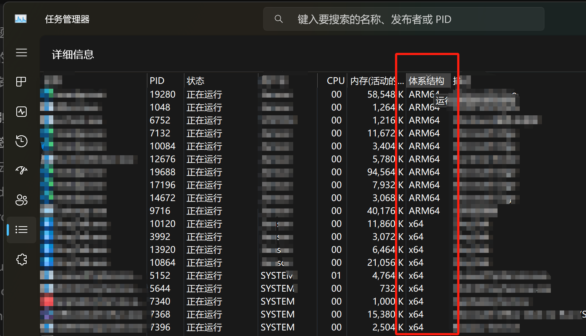Click the 体系结构 column header
586x336 pixels.
[x=426, y=81]
